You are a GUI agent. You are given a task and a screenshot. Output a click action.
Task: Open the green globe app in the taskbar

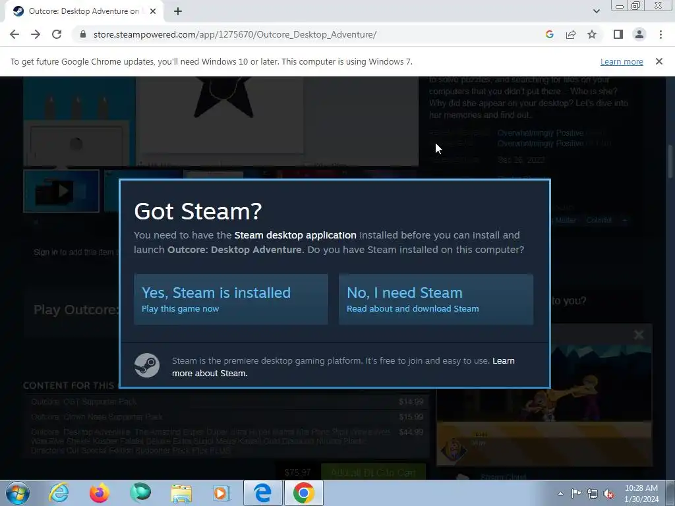[140, 493]
